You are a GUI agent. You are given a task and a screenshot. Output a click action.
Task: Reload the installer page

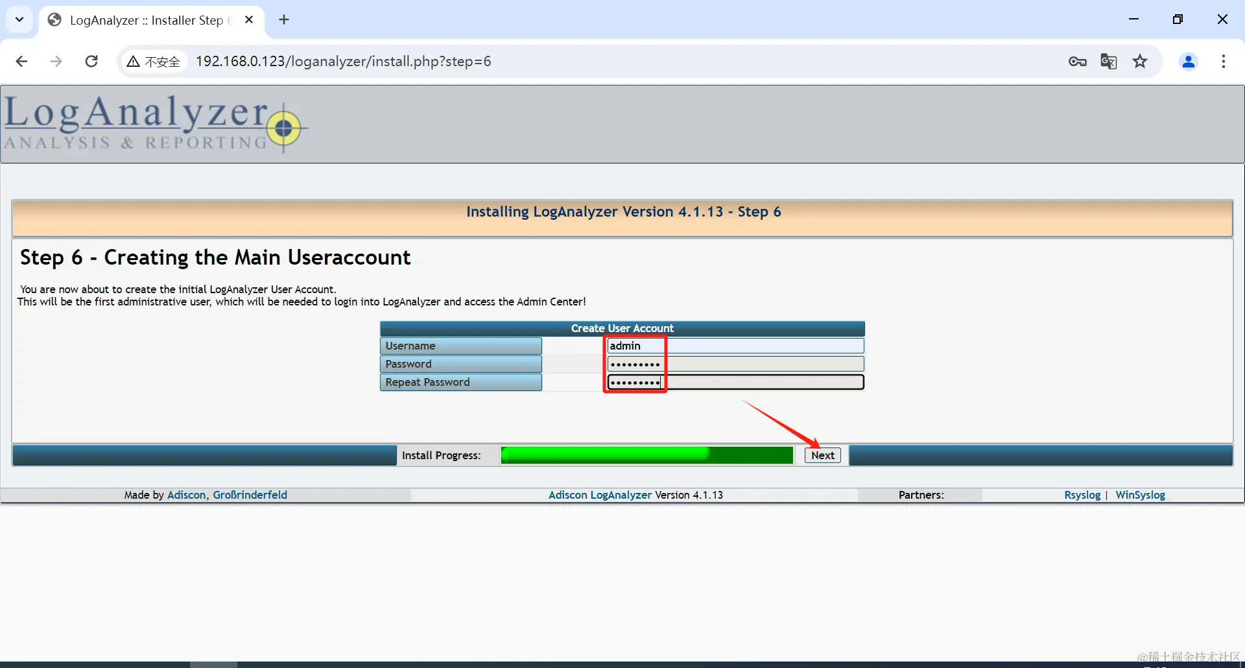[x=91, y=62]
